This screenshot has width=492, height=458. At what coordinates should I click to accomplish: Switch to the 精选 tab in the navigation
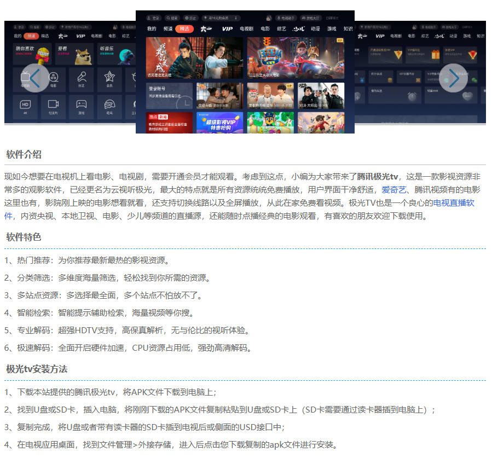[x=184, y=29]
